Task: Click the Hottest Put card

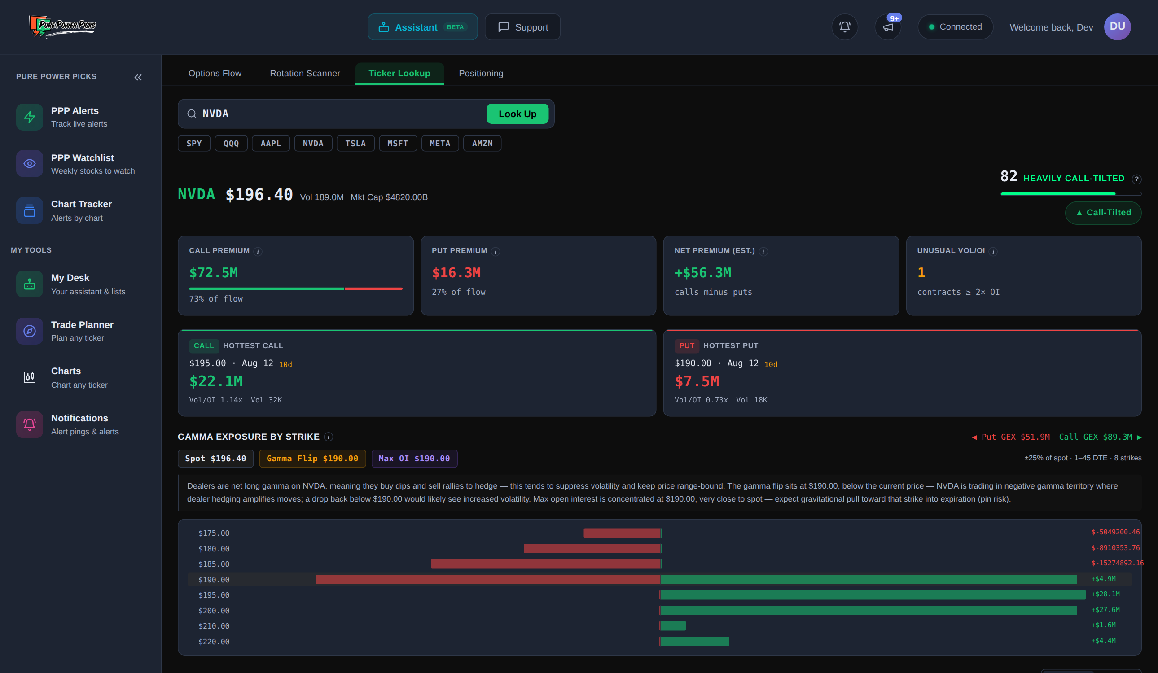Action: pos(902,373)
